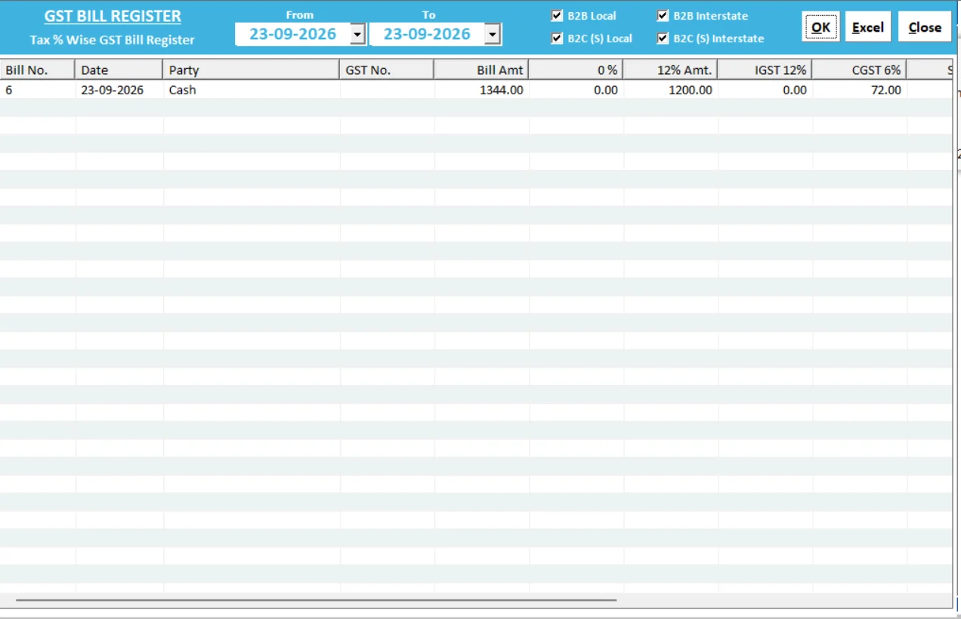Screen dimensions: 961x619
Task: Click the horizontal scrollbar at the bottom
Action: click(316, 600)
